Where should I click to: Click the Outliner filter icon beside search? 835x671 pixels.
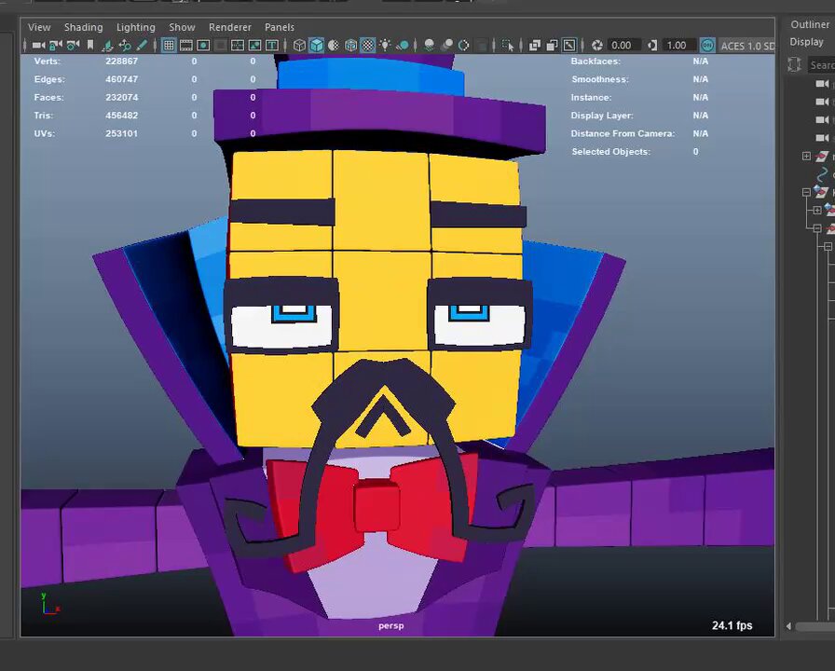794,65
